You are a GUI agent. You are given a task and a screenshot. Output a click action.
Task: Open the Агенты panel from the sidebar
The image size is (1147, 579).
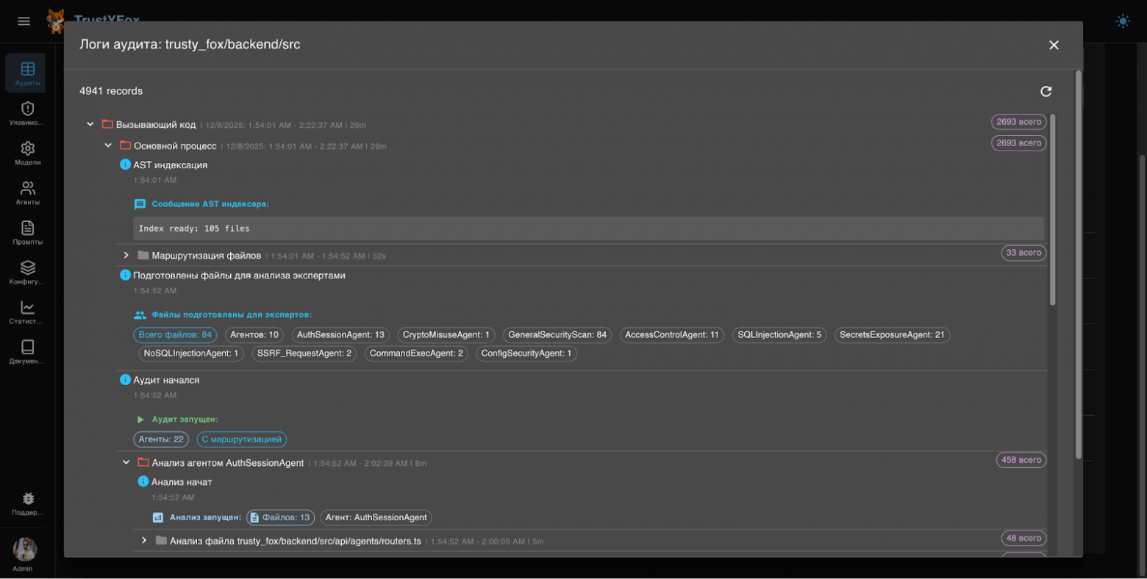26,193
